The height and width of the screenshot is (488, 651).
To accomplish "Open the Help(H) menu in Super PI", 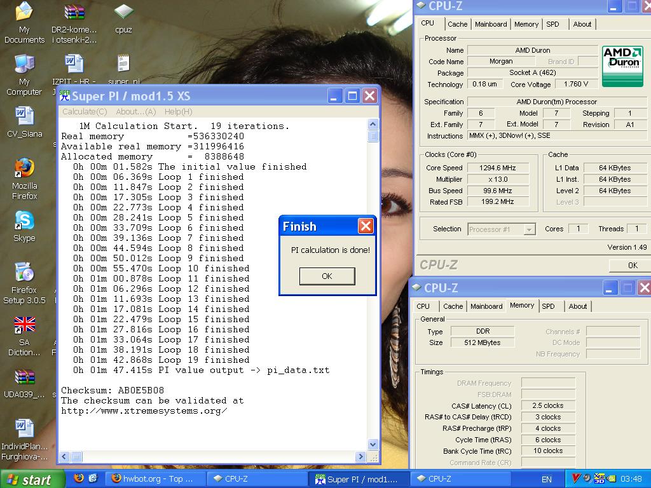I will [x=178, y=112].
